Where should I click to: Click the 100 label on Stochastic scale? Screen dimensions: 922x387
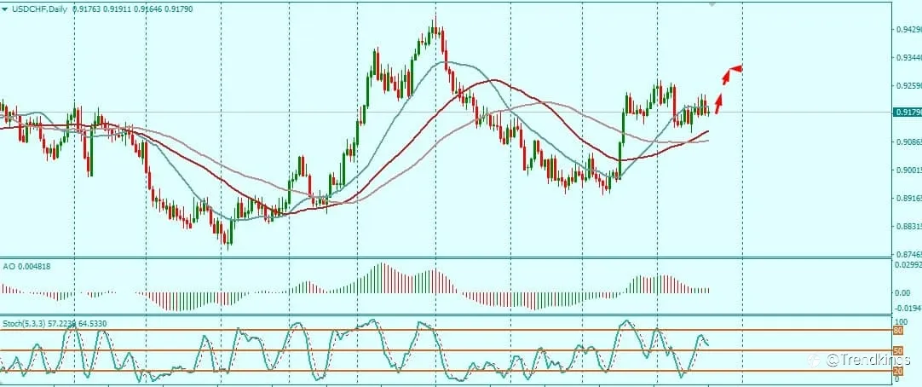[x=900, y=322]
